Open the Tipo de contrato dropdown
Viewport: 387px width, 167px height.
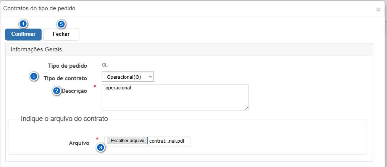[127, 77]
